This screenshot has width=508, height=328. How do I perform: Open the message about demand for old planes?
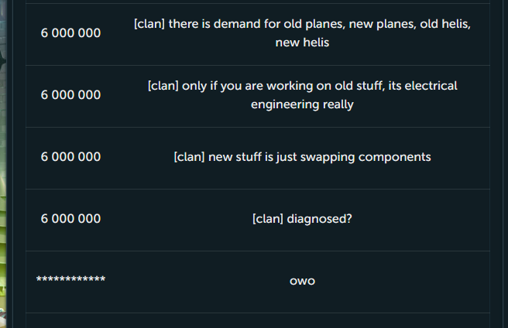coord(302,33)
